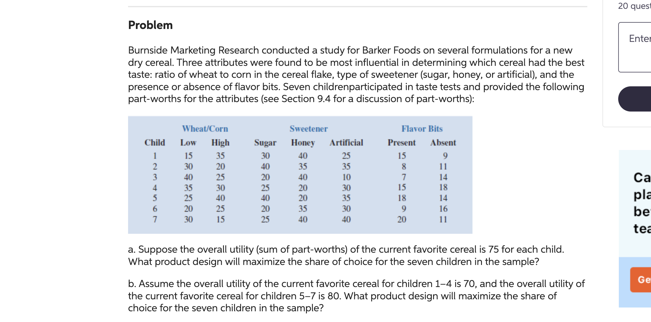Image resolution: width=651 pixels, height=322 pixels.
Task: Select the Problem heading
Action: click(x=150, y=25)
